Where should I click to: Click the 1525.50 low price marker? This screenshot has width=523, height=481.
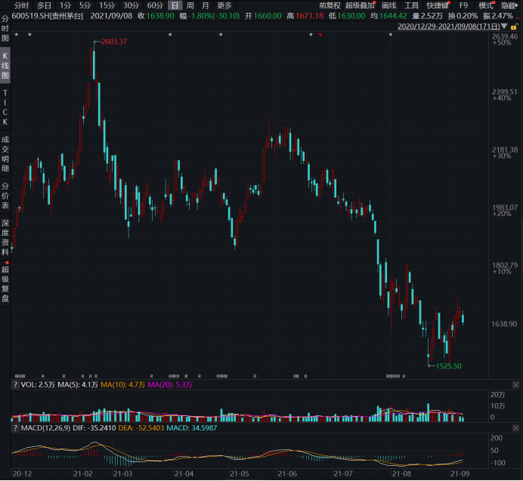(x=447, y=365)
